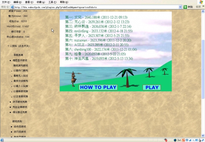Click the page icon in address bar

coord(12,7)
